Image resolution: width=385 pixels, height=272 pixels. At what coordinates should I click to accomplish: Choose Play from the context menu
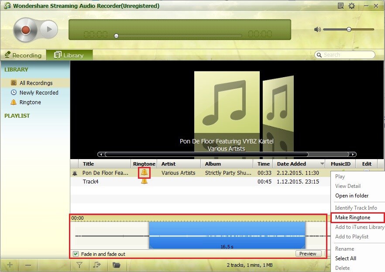pos(340,177)
